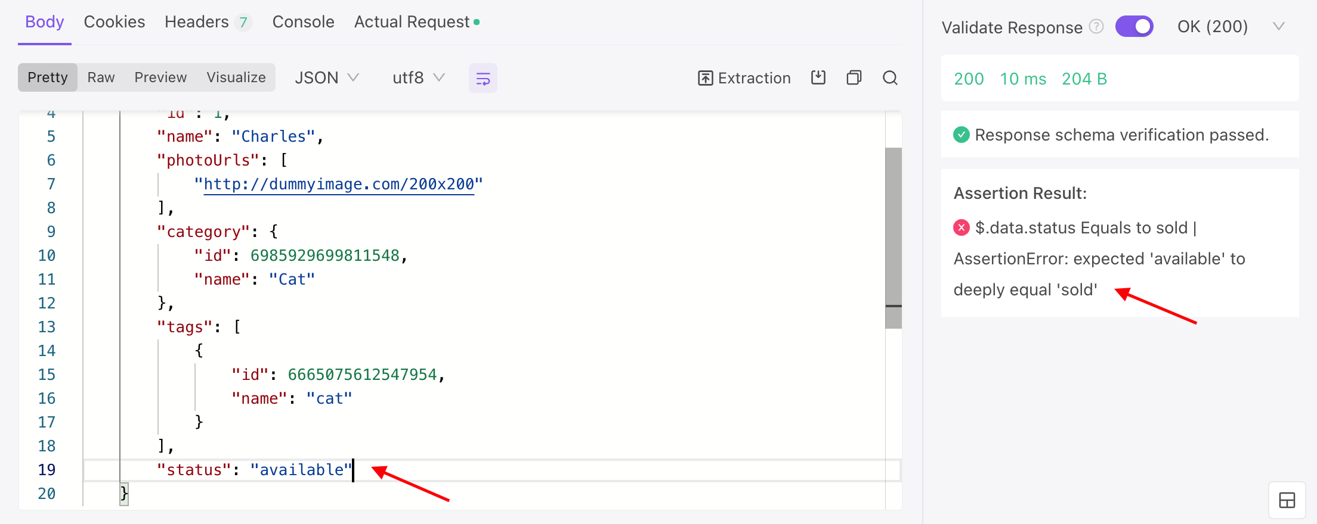Toggle the word wrap icon
The image size is (1317, 524).
pyautogui.click(x=483, y=78)
